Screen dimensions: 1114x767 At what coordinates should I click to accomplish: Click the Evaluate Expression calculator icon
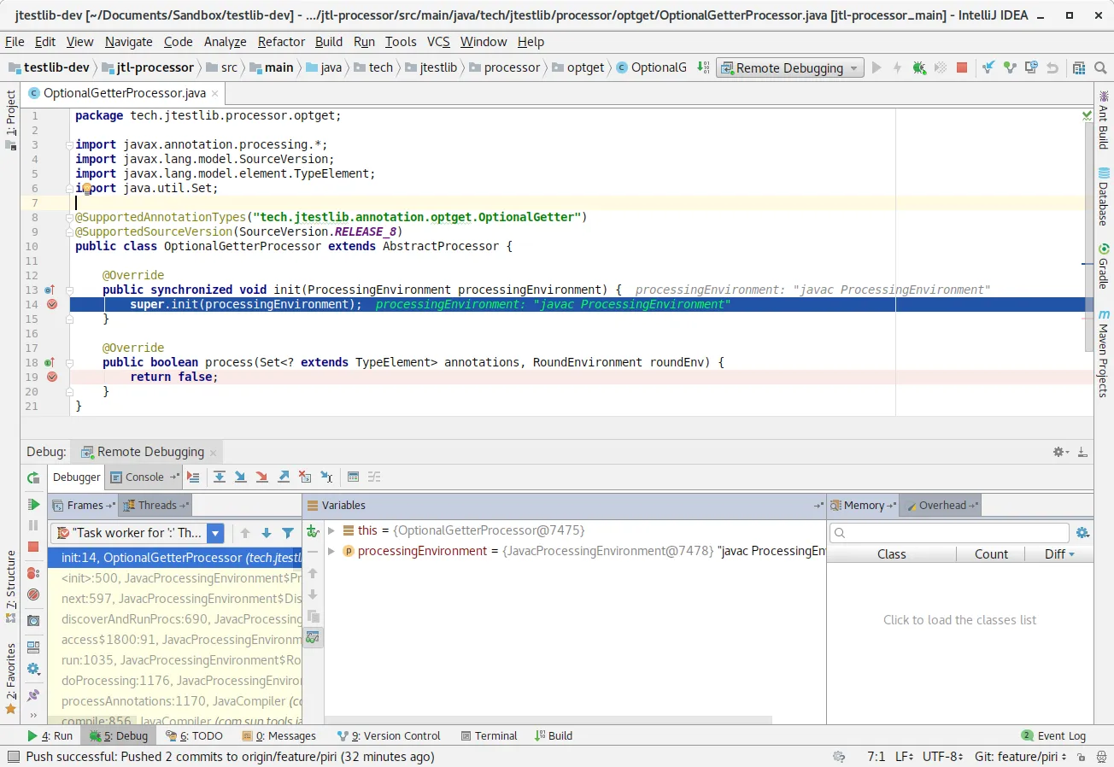click(353, 477)
